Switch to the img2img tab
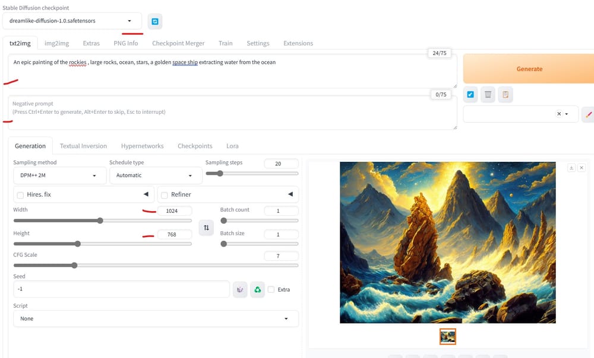Screen dimensions: 594x358 56,43
